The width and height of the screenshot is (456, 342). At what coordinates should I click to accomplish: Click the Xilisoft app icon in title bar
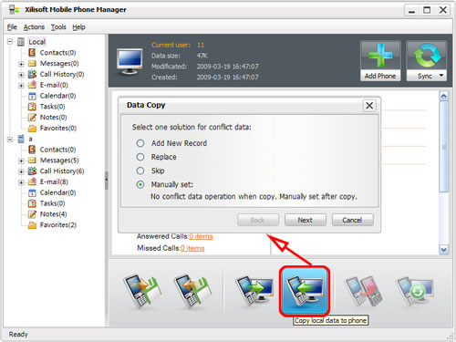(x=14, y=9)
